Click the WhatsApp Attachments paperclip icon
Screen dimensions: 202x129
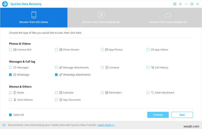click(x=61, y=75)
